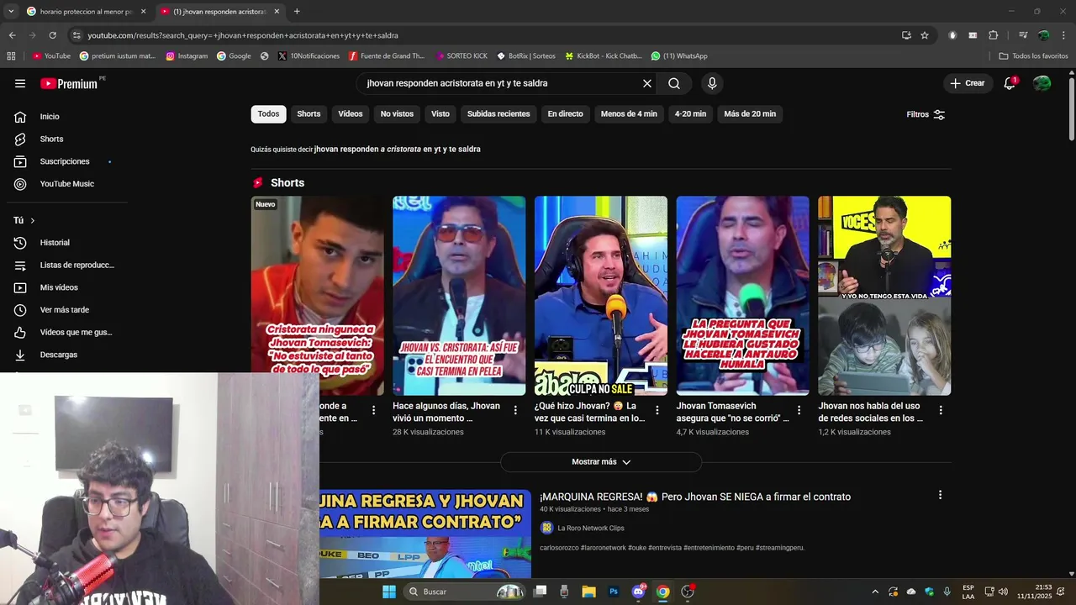
Task: Open the Chrome extensions puzzle icon
Action: [994, 35]
